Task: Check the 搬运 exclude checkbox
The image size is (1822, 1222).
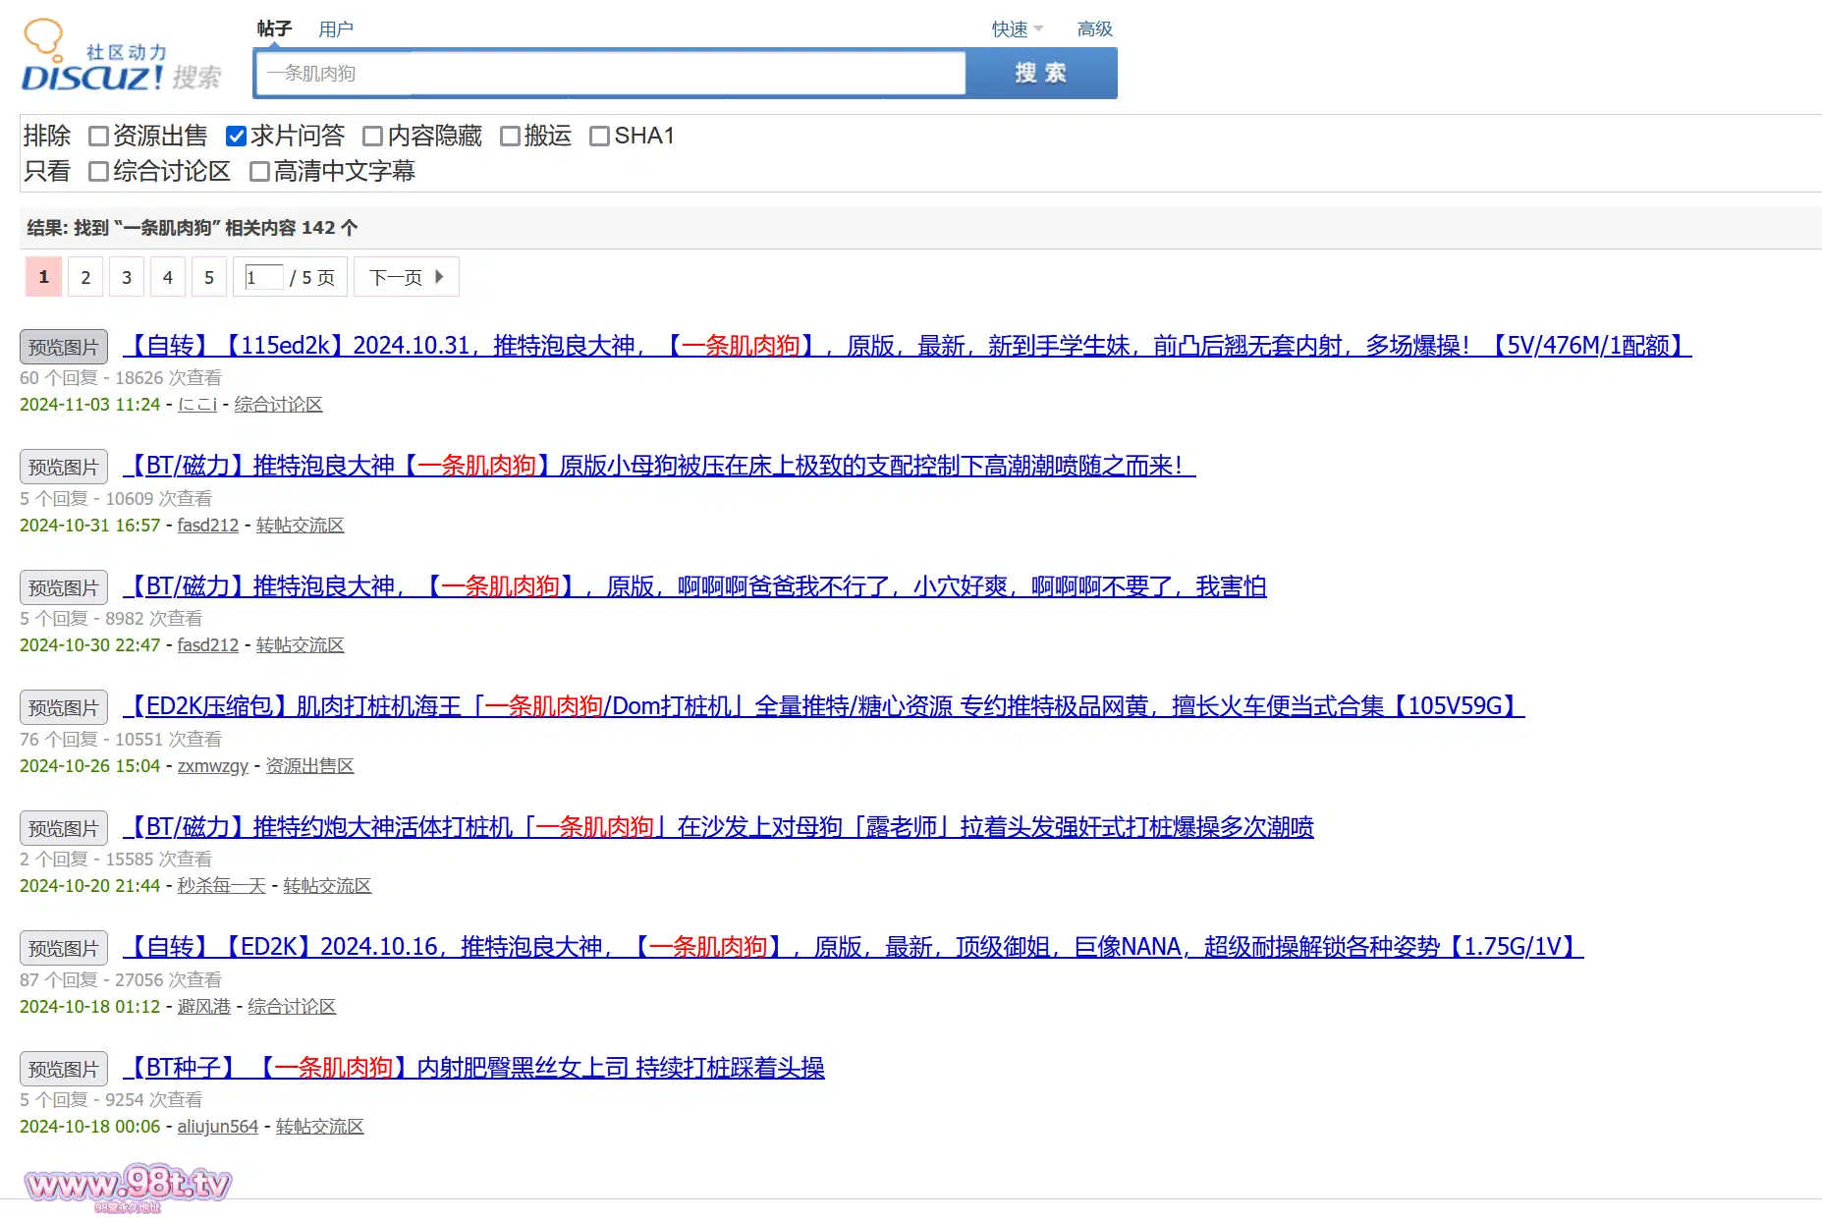Action: 510,137
